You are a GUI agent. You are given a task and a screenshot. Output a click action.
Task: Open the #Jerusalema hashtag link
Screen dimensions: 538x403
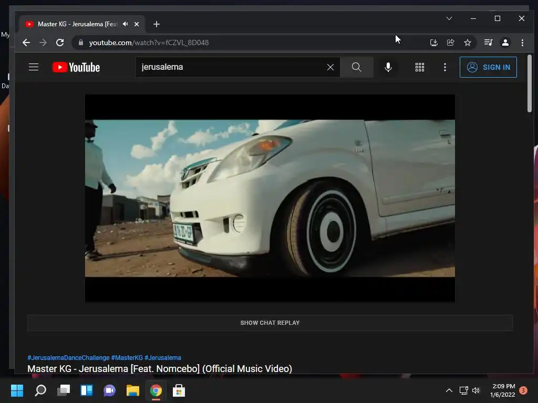(x=163, y=358)
